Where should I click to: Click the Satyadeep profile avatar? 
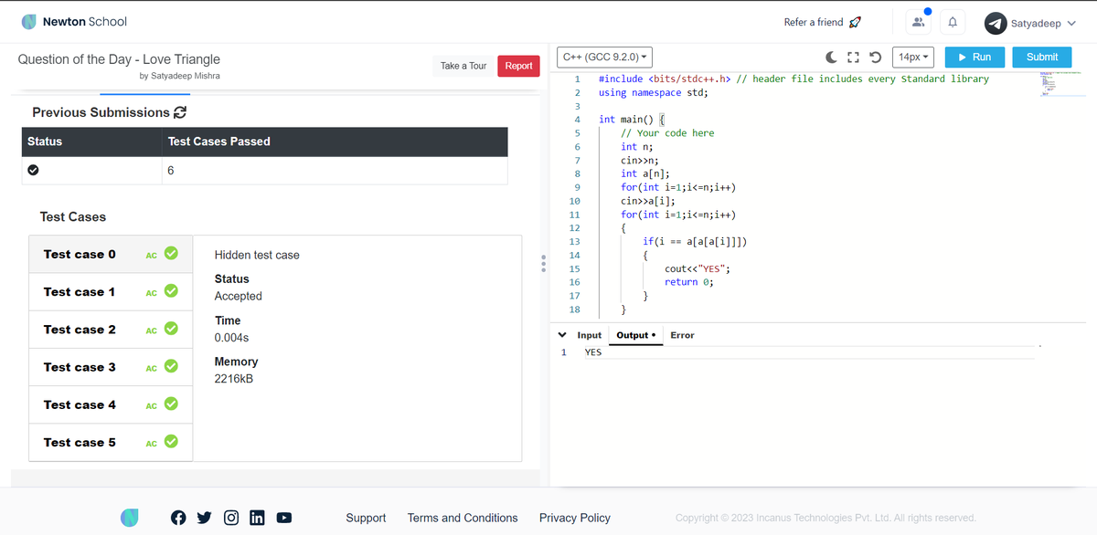click(996, 23)
